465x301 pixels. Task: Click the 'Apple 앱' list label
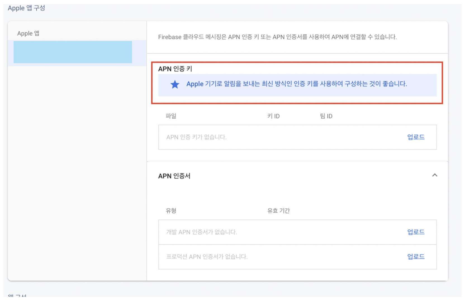point(28,33)
